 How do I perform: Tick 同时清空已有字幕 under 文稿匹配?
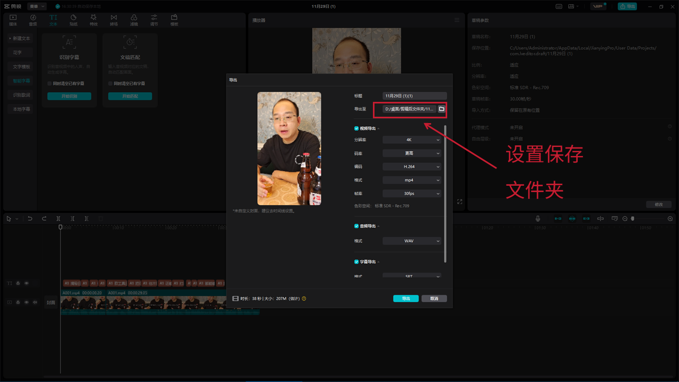coord(110,84)
